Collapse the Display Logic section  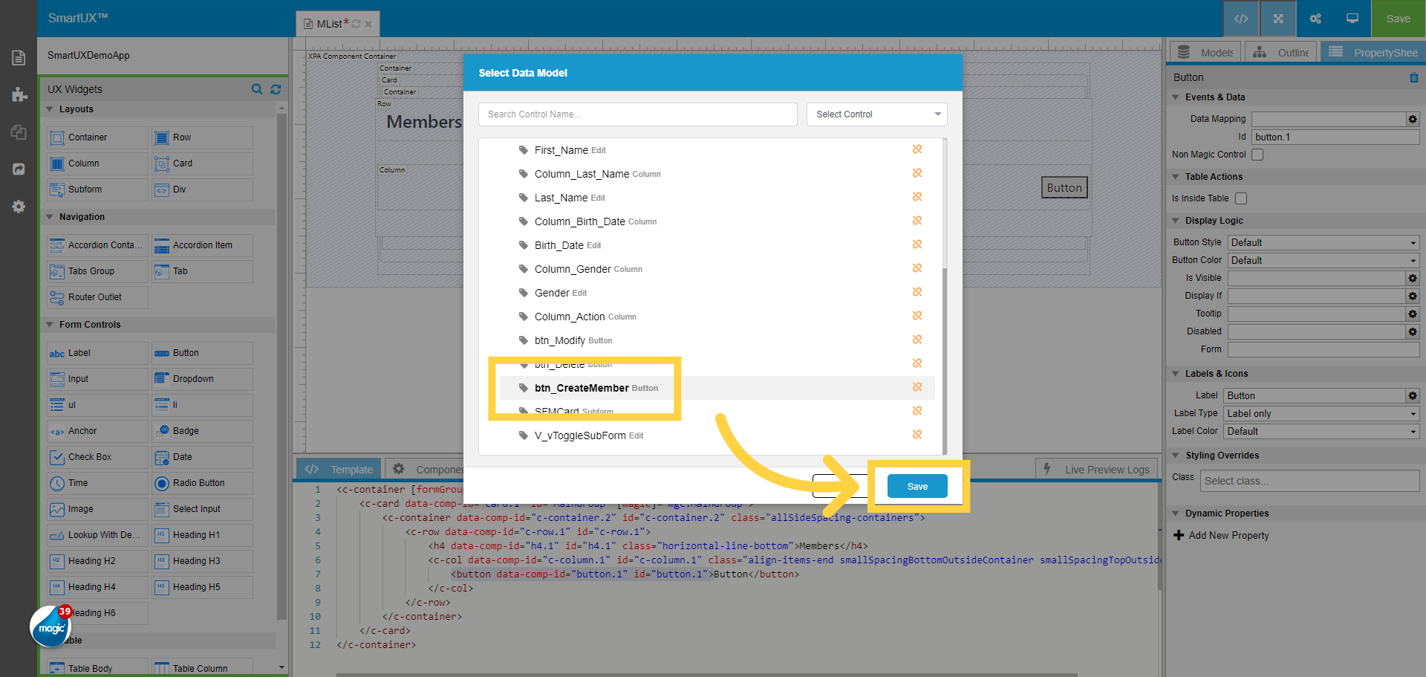pyautogui.click(x=1176, y=221)
